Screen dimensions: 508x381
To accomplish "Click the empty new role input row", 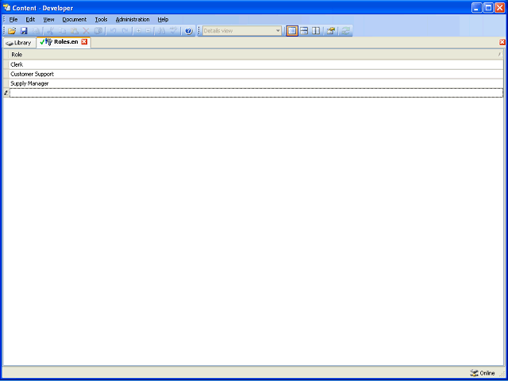I will (x=256, y=93).
